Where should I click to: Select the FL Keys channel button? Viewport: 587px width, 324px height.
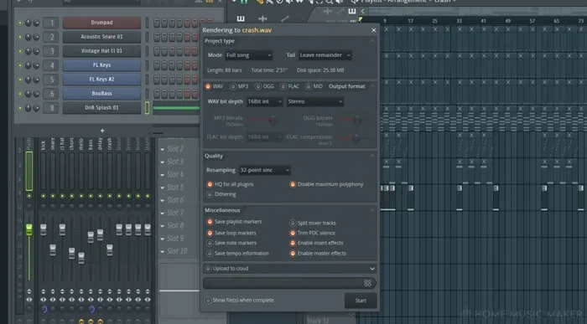pyautogui.click(x=101, y=65)
